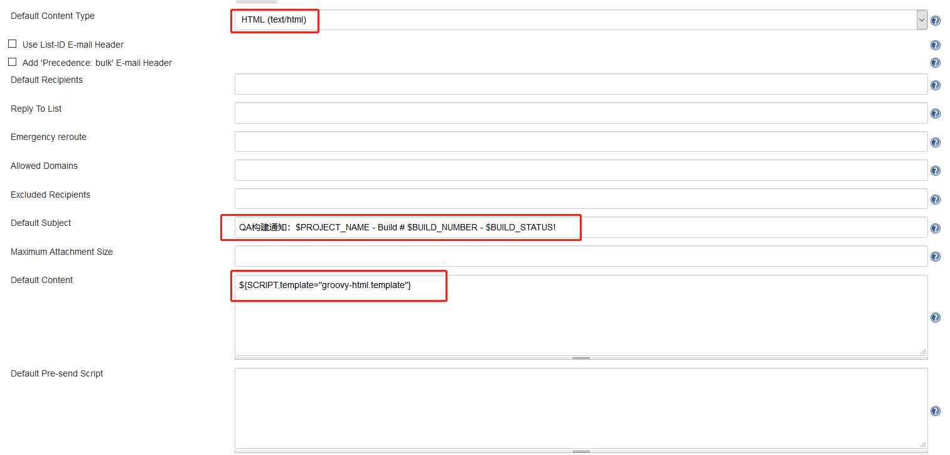Viewport: 950px width, 455px height.
Task: Focus the Allowed Domains input
Action: [581, 170]
